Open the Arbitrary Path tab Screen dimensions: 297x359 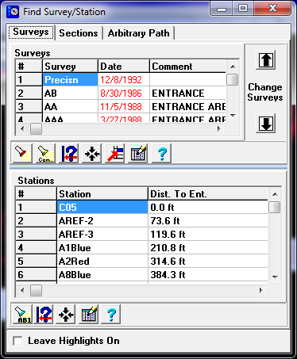tap(139, 33)
